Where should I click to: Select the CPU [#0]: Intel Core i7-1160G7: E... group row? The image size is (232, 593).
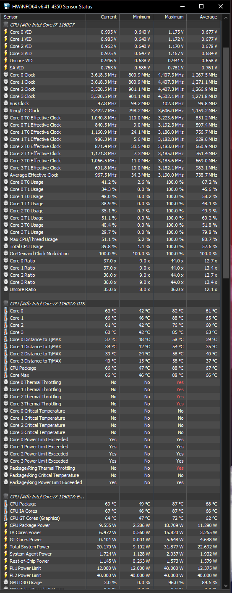(111, 497)
